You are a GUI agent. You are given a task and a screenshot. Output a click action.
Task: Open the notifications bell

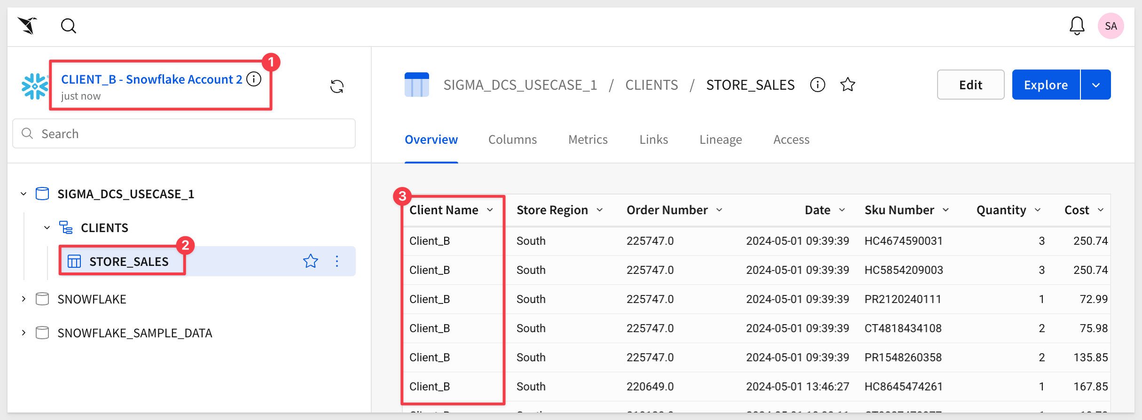(x=1077, y=26)
